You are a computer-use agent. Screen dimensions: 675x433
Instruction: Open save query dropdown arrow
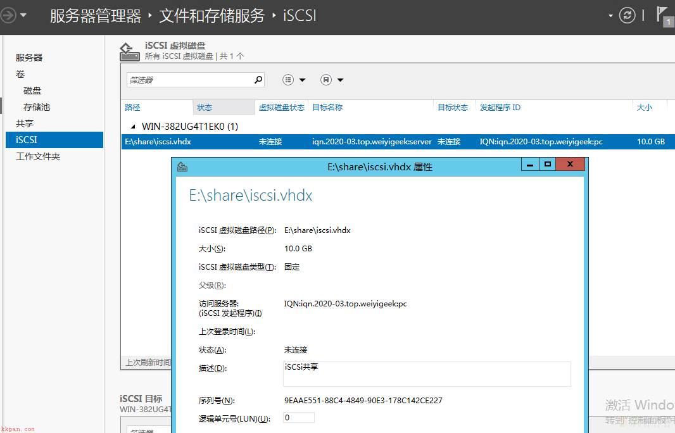click(x=340, y=80)
